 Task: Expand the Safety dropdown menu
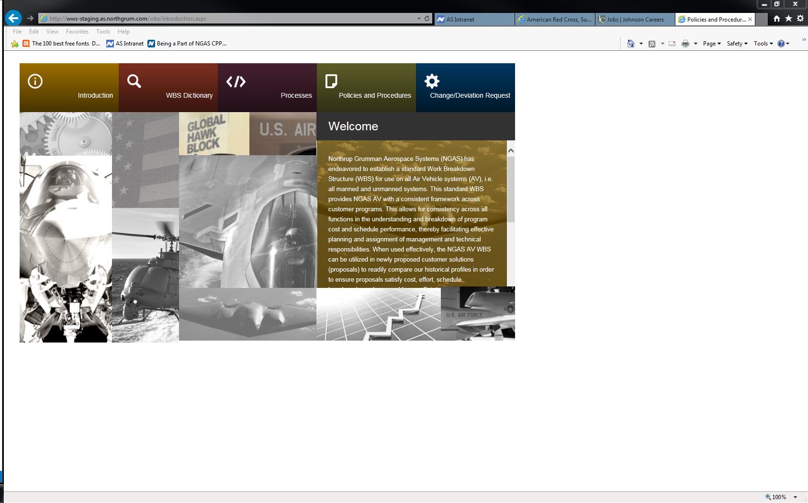[737, 44]
